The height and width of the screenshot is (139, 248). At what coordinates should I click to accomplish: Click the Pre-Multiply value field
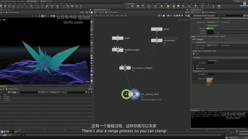210,63
